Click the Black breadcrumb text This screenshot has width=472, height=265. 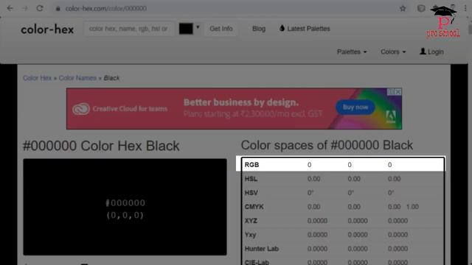pyautogui.click(x=111, y=78)
